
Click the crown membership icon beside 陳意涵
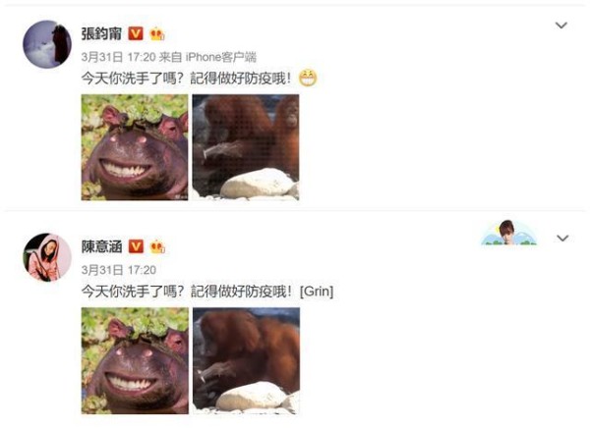pyautogui.click(x=157, y=246)
